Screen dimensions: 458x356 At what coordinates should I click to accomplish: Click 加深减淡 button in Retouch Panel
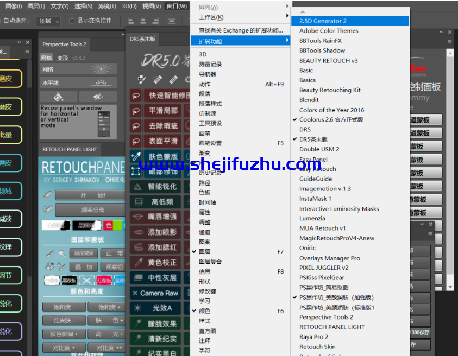(x=84, y=253)
